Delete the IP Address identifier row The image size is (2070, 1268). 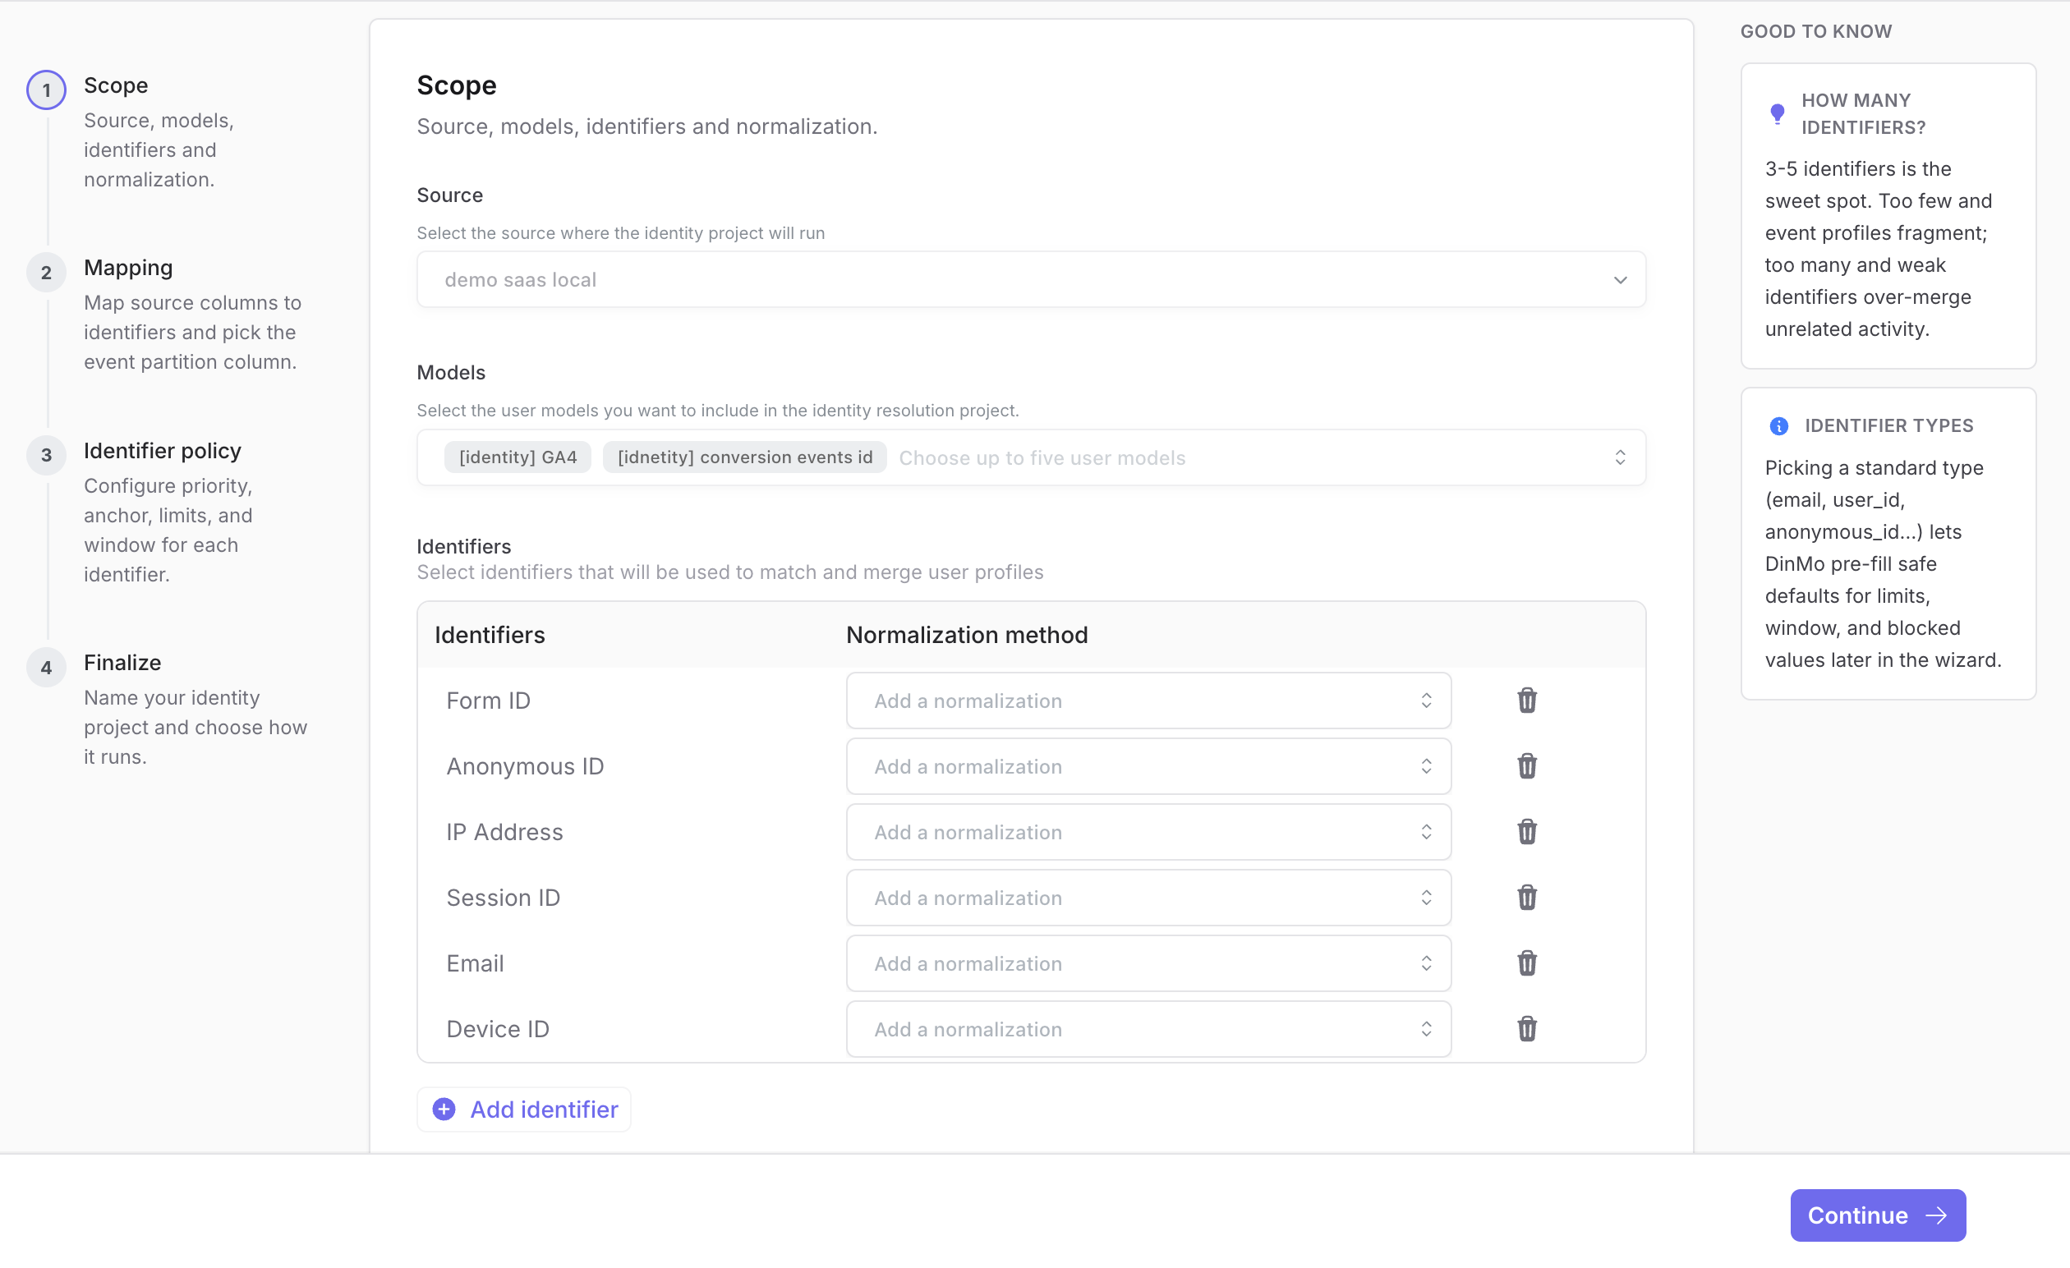1526,831
